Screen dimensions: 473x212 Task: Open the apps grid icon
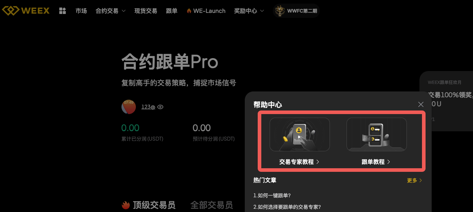[x=63, y=11]
